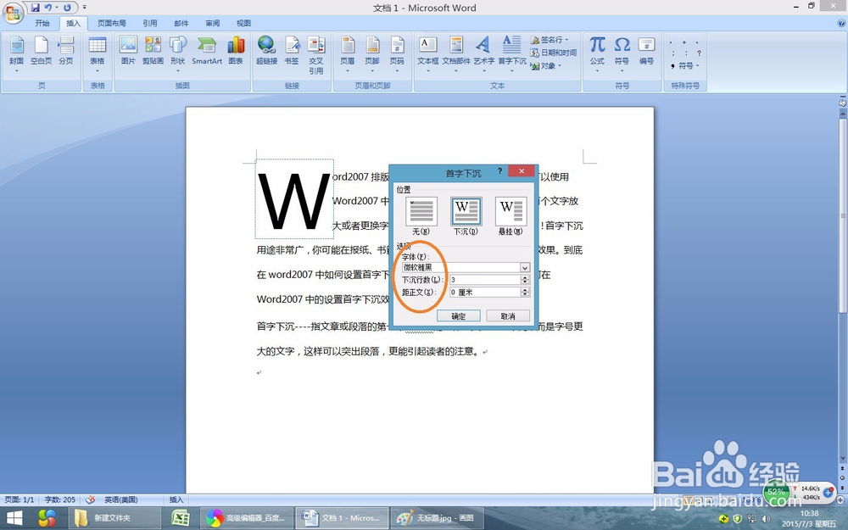Open WordArt (艺术字) gallery
848x530 pixels.
click(483, 53)
